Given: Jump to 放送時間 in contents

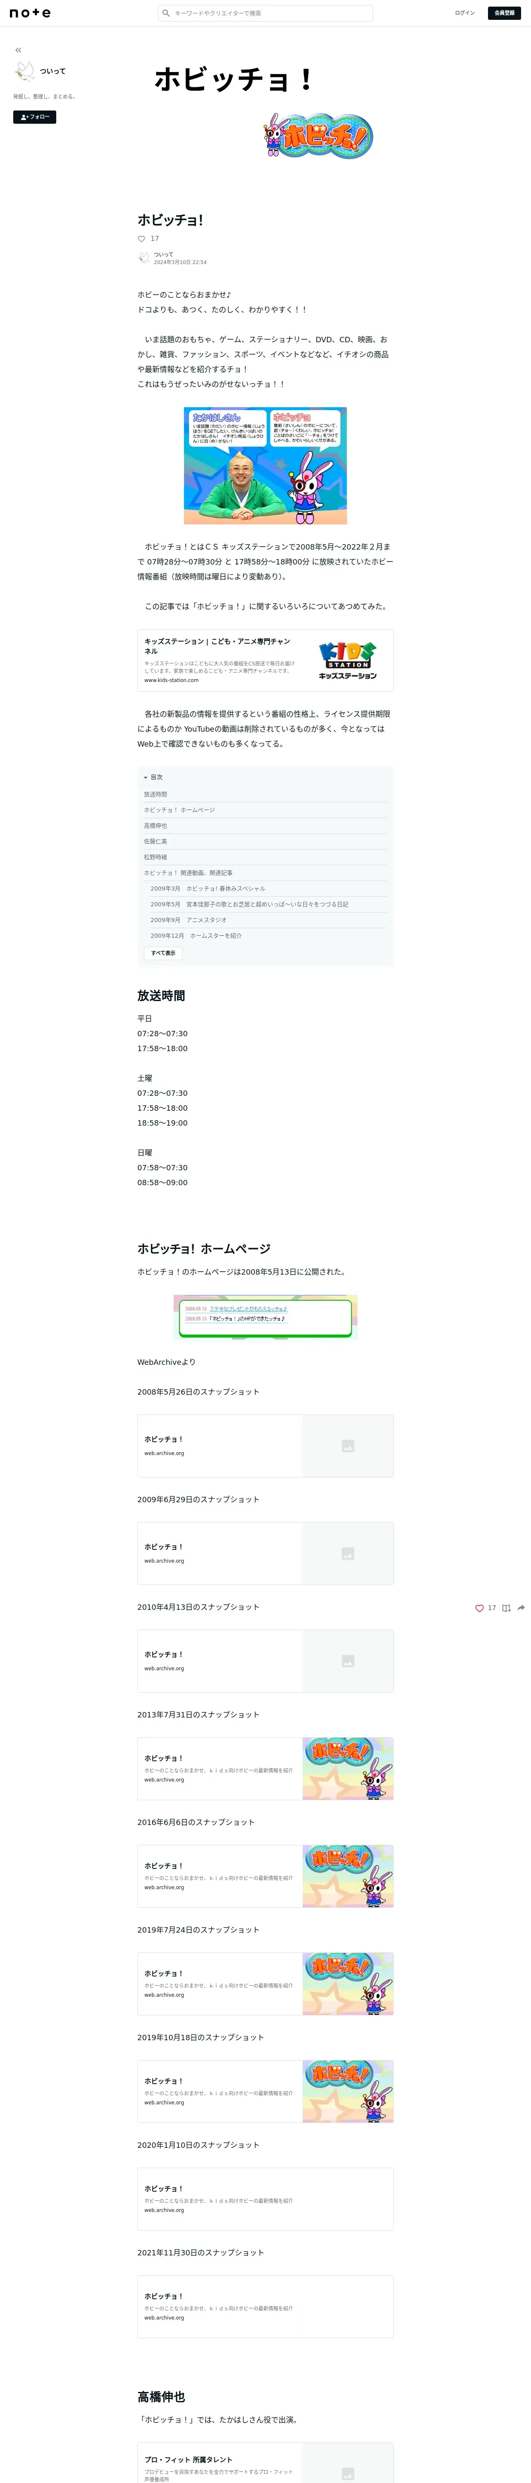Looking at the screenshot, I should point(155,794).
